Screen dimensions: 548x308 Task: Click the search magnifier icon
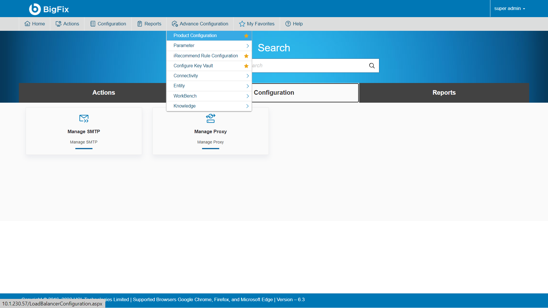pyautogui.click(x=372, y=66)
